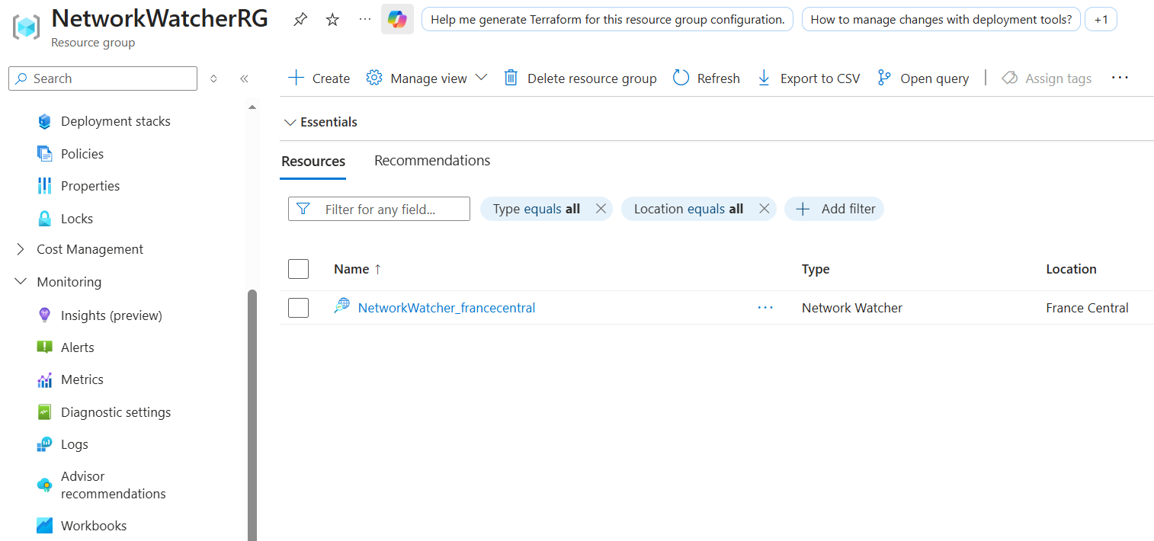
Task: Click France Central location cell
Action: (x=1087, y=308)
